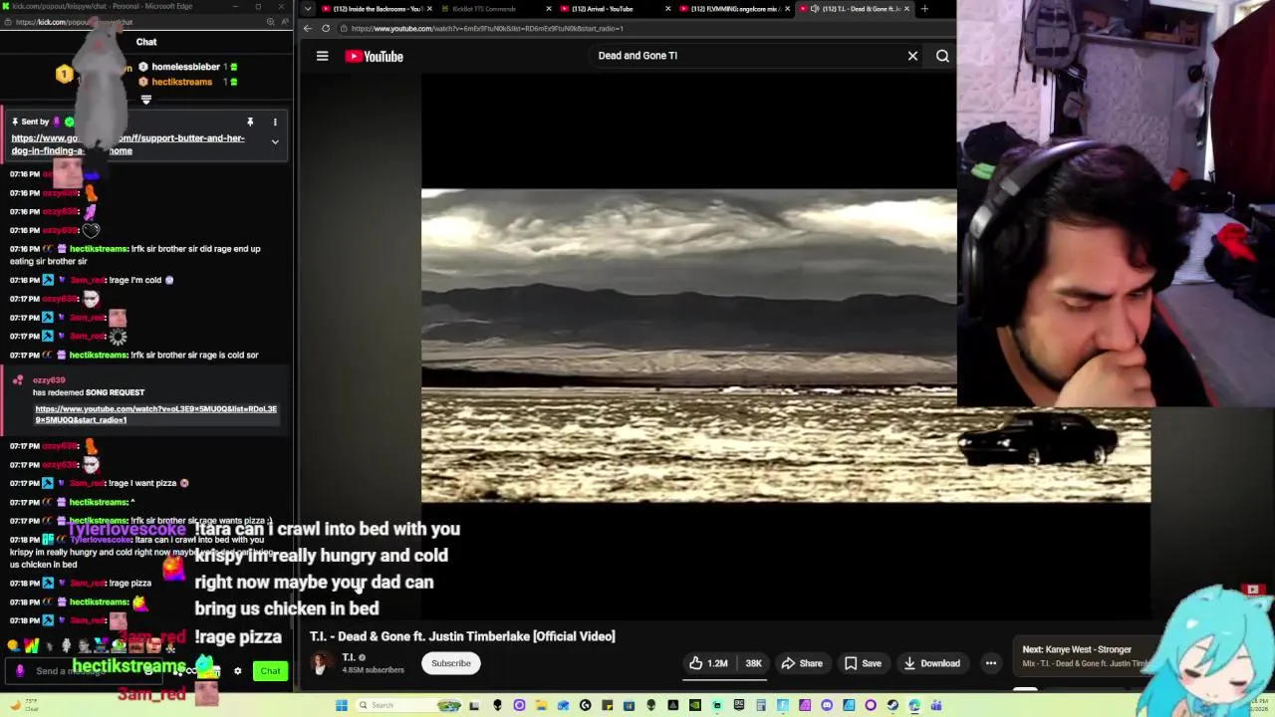
Task: Click the Share button under the video
Action: [801, 663]
